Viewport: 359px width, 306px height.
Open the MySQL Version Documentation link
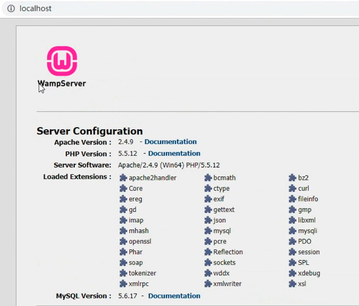[174, 296]
